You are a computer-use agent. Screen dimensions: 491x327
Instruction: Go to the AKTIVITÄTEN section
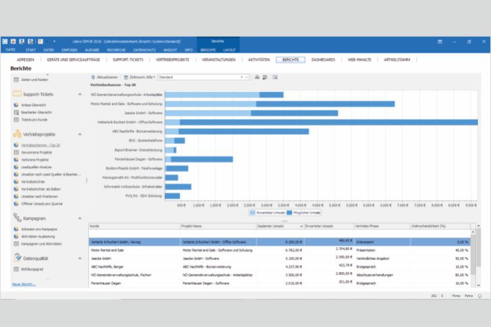259,60
